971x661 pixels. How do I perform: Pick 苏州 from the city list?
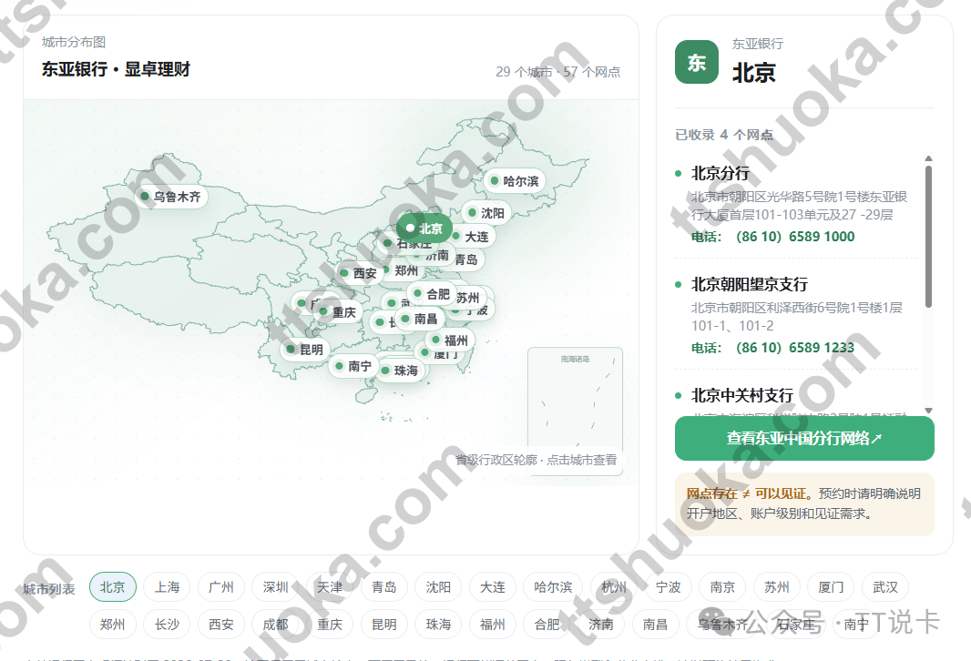pyautogui.click(x=777, y=586)
